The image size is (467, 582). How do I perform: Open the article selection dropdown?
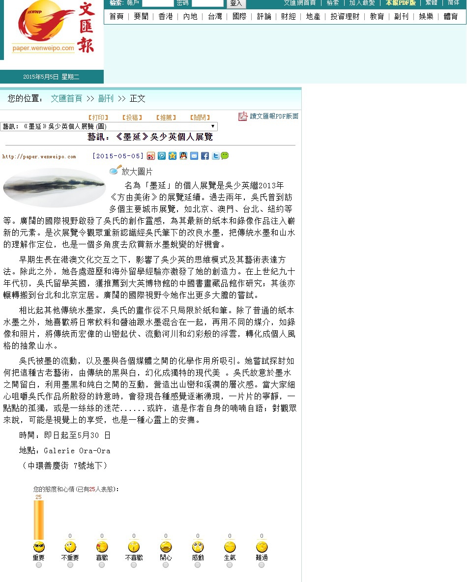click(x=109, y=127)
